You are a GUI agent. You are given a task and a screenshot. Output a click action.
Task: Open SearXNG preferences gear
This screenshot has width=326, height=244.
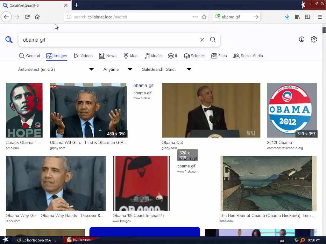(314, 39)
